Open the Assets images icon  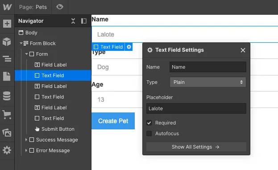coord(7,133)
